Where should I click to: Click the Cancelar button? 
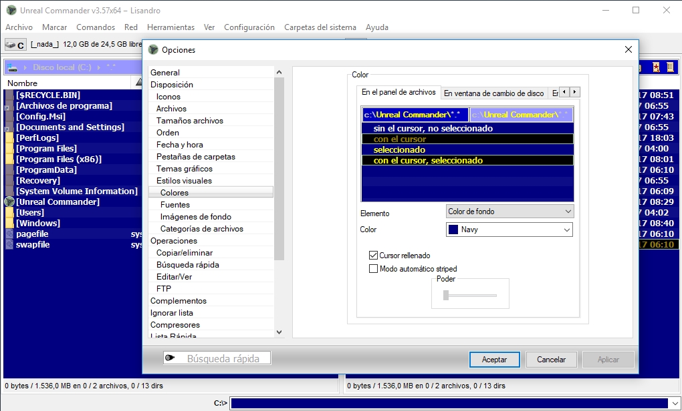pos(551,360)
